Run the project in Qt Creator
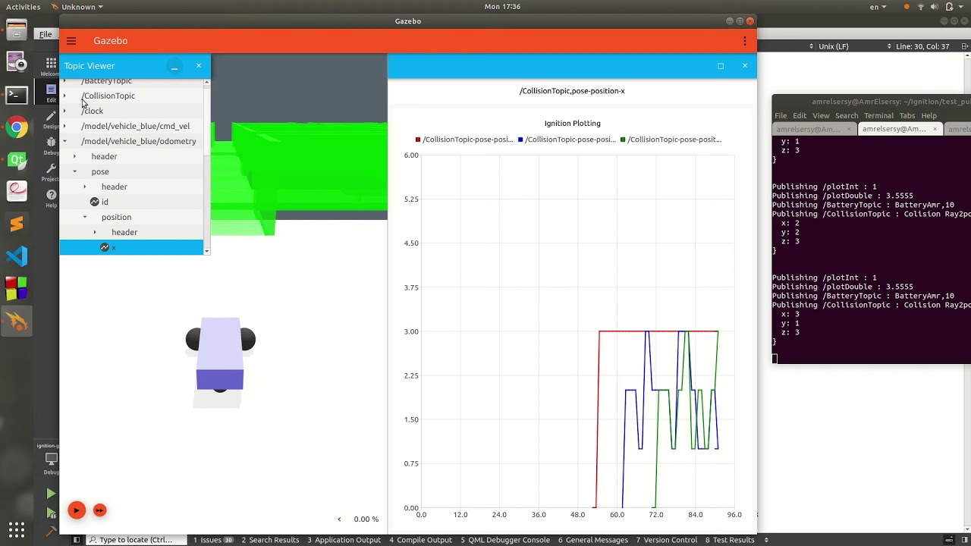Image resolution: width=971 pixels, height=546 pixels. (51, 494)
